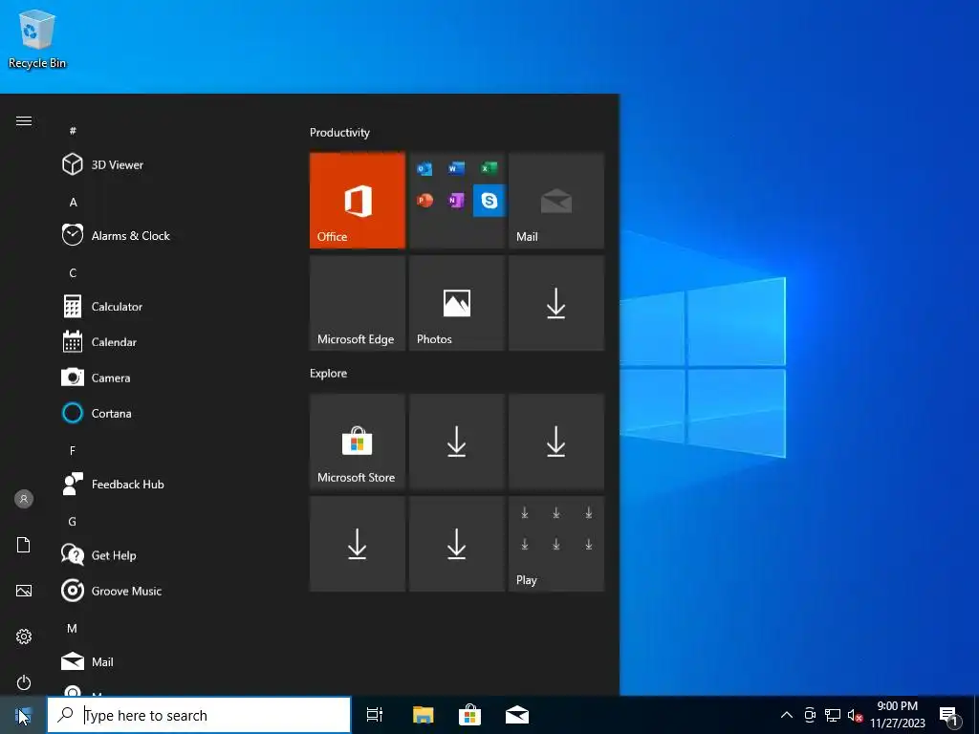The image size is (979, 734).
Task: Open the notification center icon
Action: (949, 716)
